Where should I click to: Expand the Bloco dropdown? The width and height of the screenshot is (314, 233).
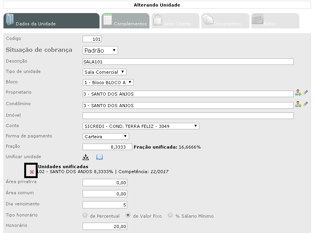click(108, 83)
